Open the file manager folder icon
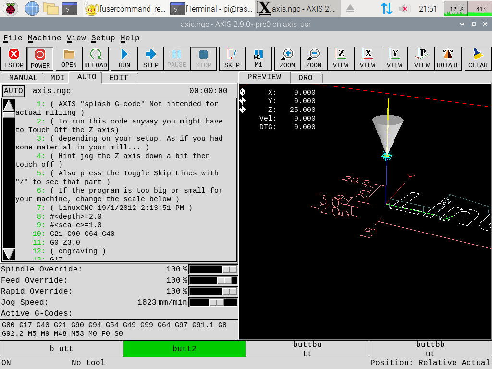Screen dimensions: 492x369 click(51, 9)
